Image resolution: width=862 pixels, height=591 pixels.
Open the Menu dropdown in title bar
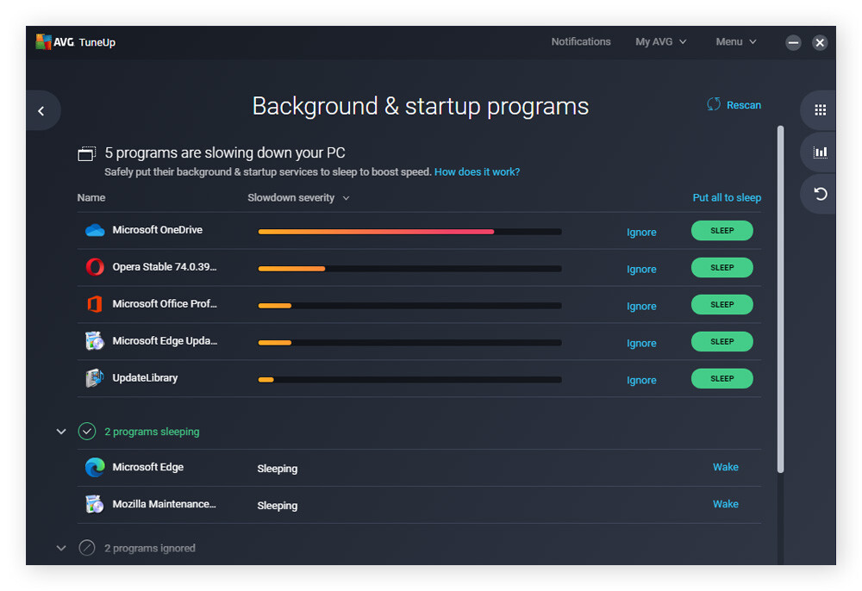click(735, 41)
